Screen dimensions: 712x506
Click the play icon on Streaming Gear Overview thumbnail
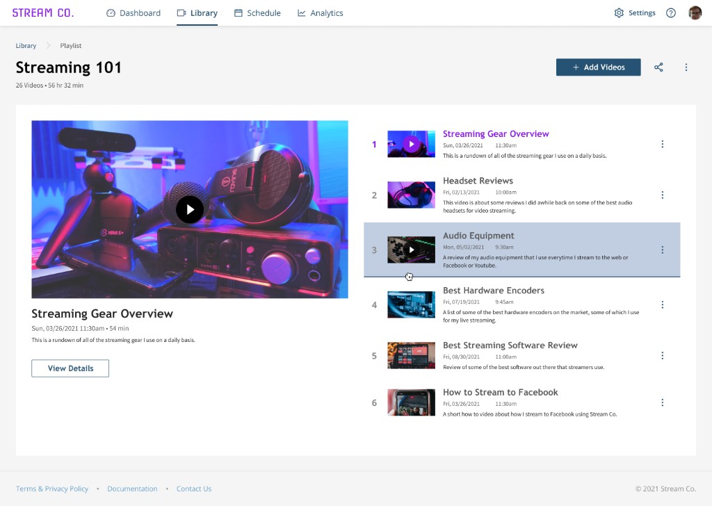click(x=411, y=144)
